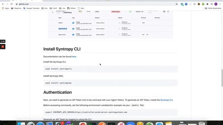Open the Syntropy CLI link in Authentication

pos(167,100)
